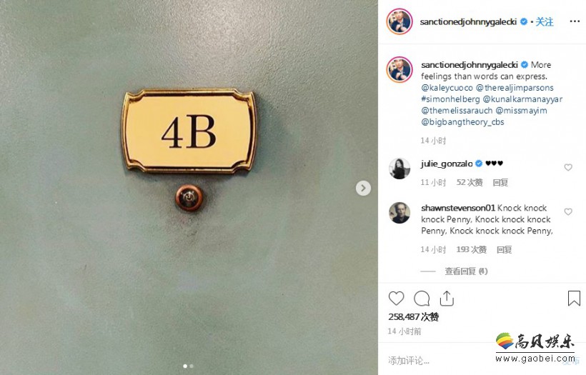Open the @bigbangtheory_cbs mention link
586x375 pixels.
pyautogui.click(x=462, y=121)
